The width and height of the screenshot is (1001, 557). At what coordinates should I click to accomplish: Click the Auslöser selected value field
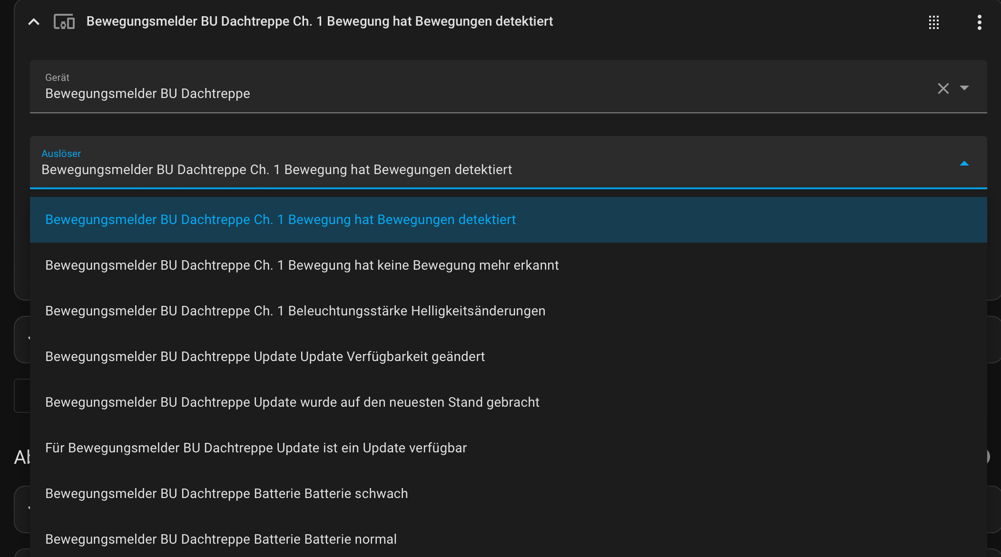coord(276,170)
